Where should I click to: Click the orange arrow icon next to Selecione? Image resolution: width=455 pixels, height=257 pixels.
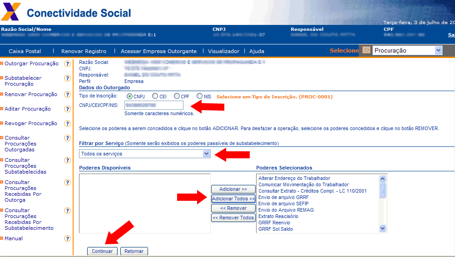click(x=366, y=50)
